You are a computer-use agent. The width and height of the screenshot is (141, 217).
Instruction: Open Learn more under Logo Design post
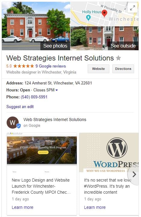[23, 207]
